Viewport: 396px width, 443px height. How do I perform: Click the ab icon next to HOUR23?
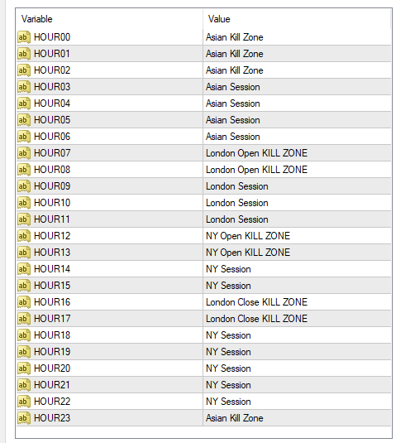pyautogui.click(x=24, y=418)
